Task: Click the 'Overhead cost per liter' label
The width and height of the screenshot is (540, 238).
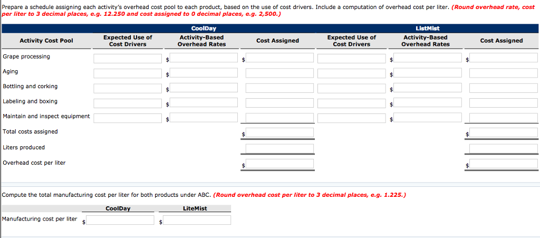Action: 34,163
